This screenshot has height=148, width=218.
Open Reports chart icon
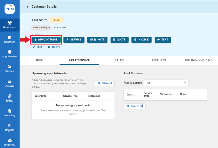10,127
